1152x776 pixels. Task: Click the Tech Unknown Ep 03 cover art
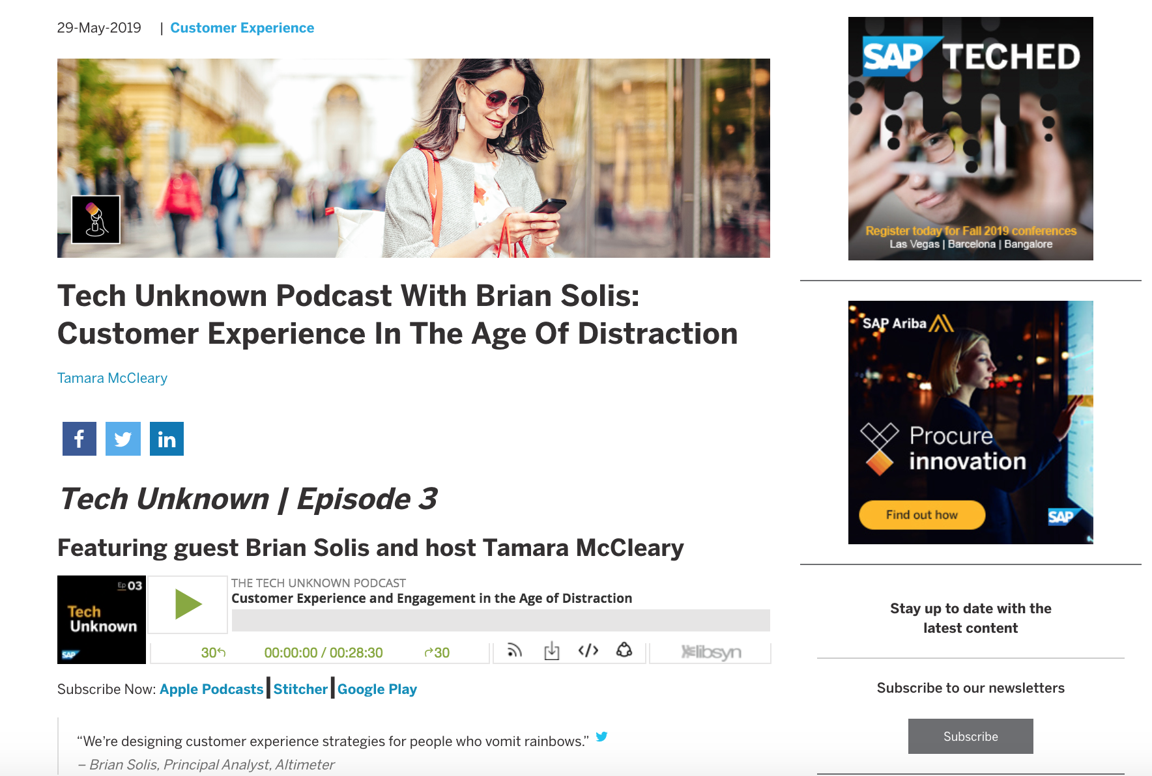point(102,620)
